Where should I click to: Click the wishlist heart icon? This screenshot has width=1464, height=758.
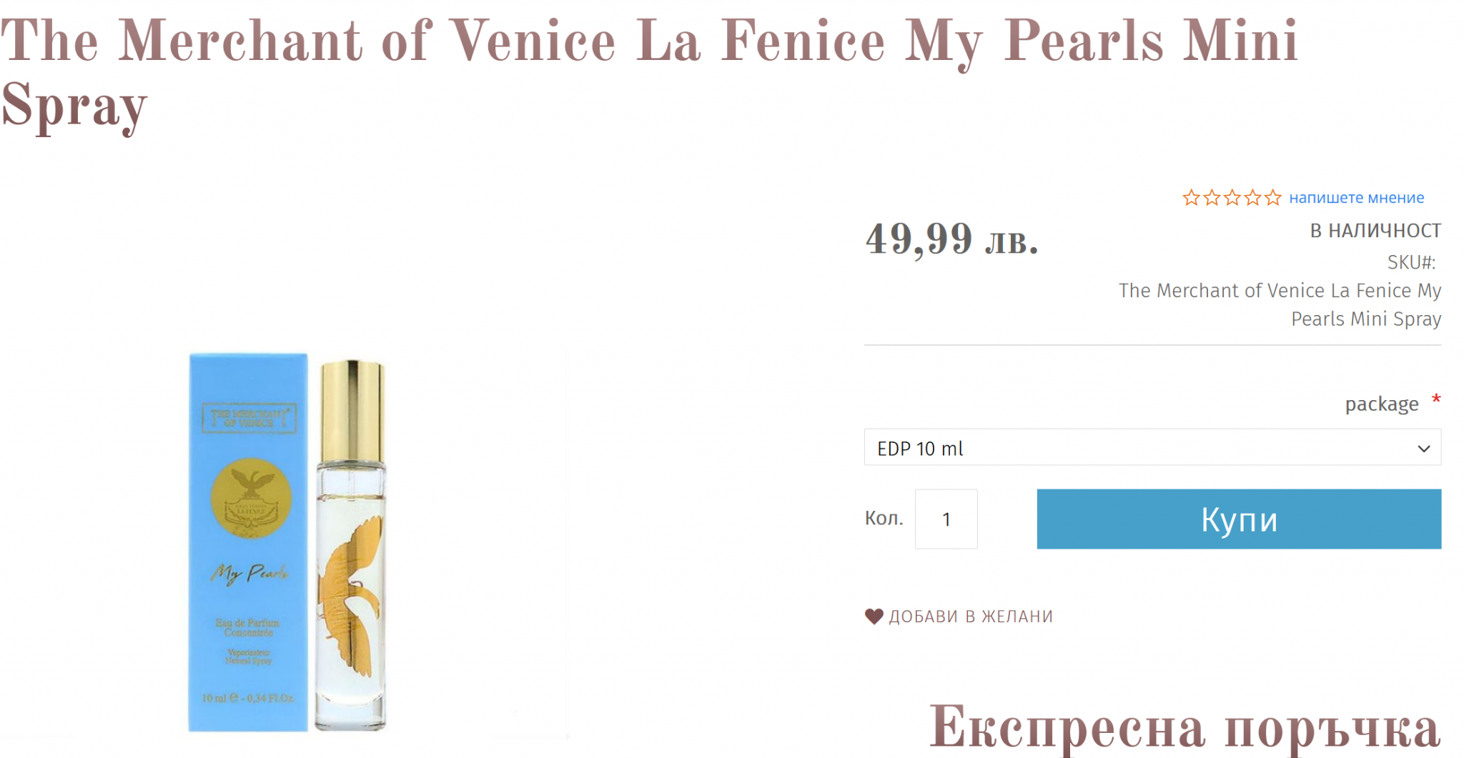tap(874, 616)
